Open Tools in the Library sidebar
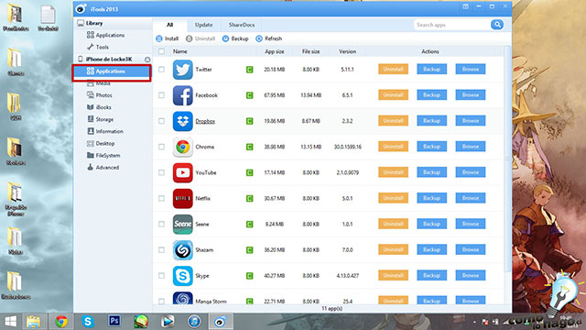 click(x=98, y=47)
